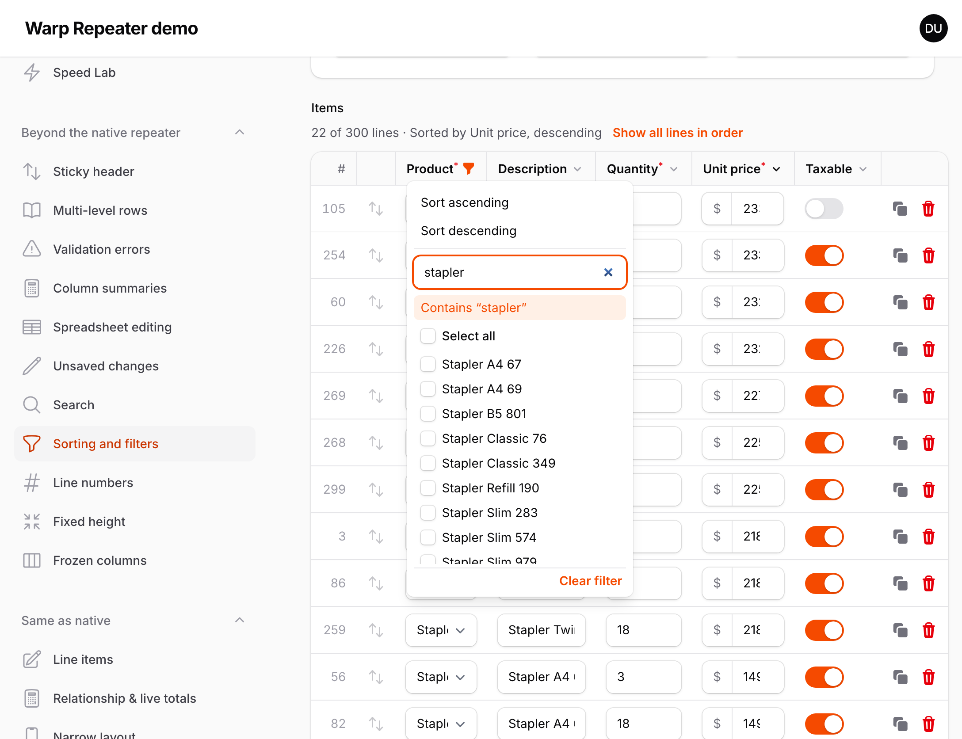Click Quantity field on line 56
962x739 pixels.
(x=644, y=677)
